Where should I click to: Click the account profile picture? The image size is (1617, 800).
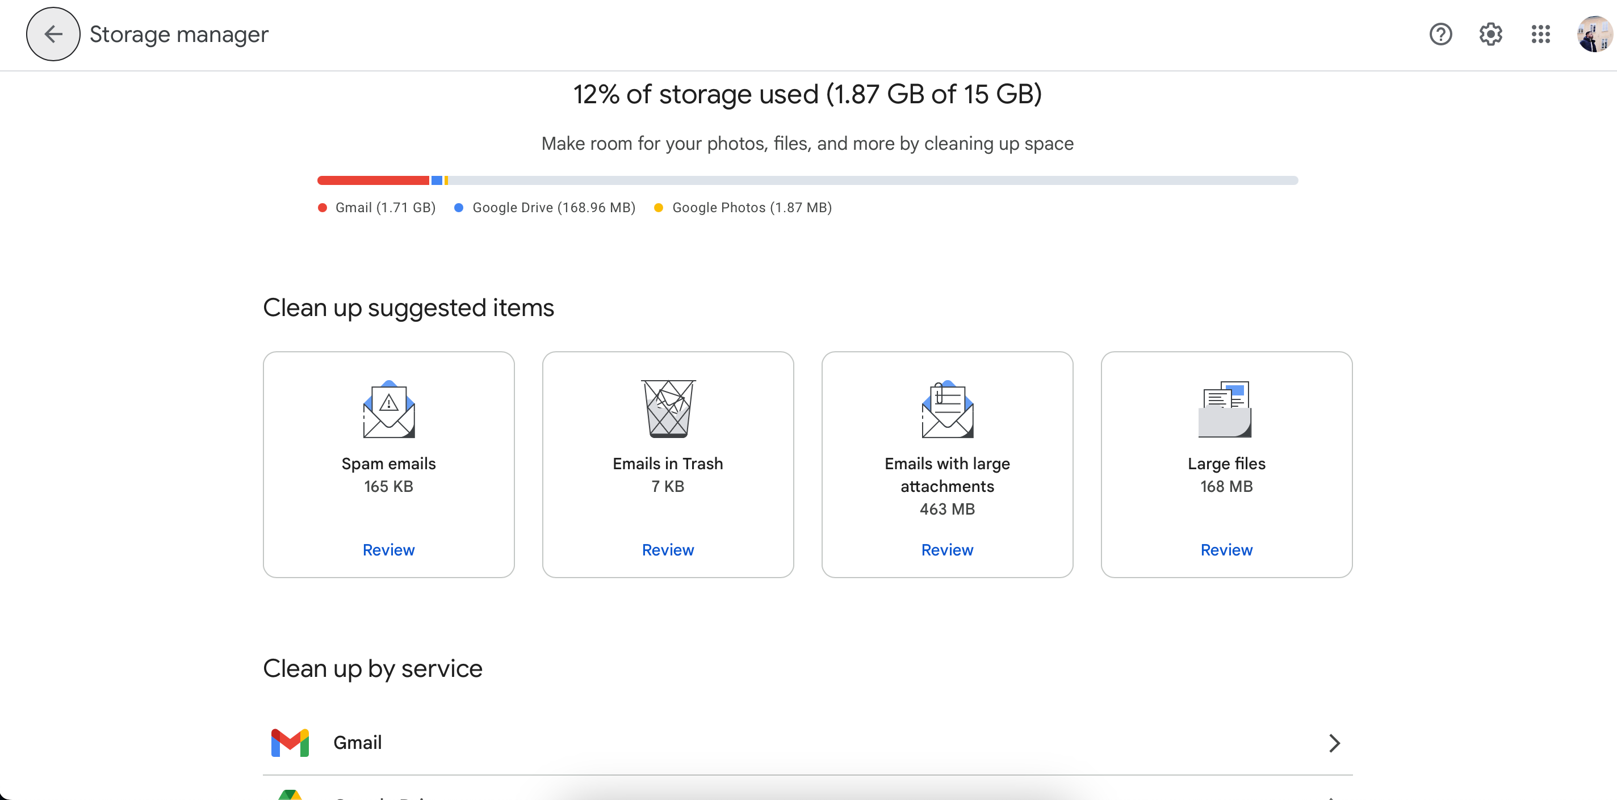pyautogui.click(x=1594, y=34)
